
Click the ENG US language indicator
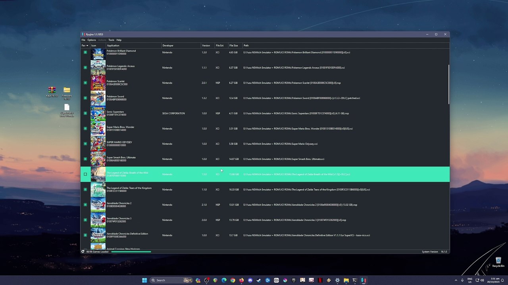pyautogui.click(x=470, y=280)
